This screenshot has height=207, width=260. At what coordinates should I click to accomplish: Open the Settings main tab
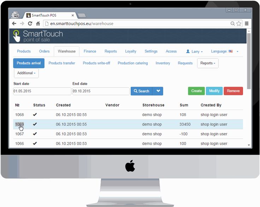point(151,51)
